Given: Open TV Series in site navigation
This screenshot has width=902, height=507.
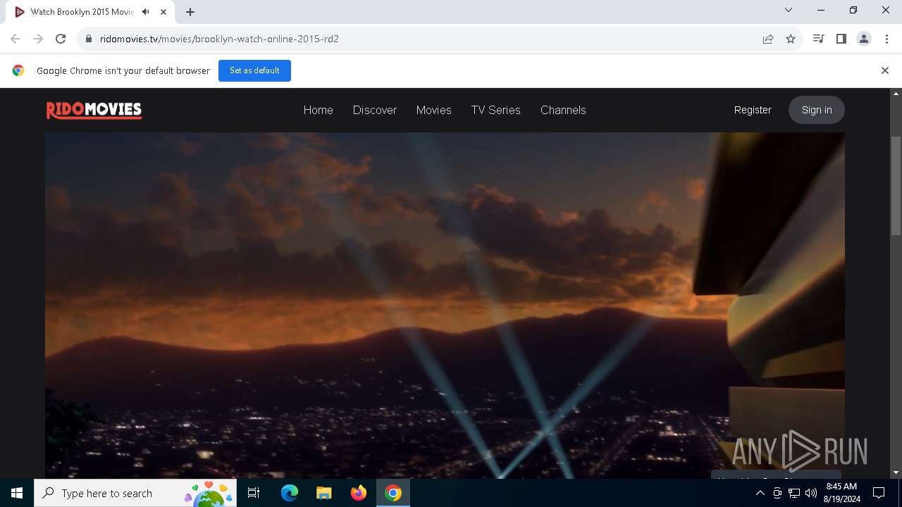Looking at the screenshot, I should pyautogui.click(x=496, y=110).
